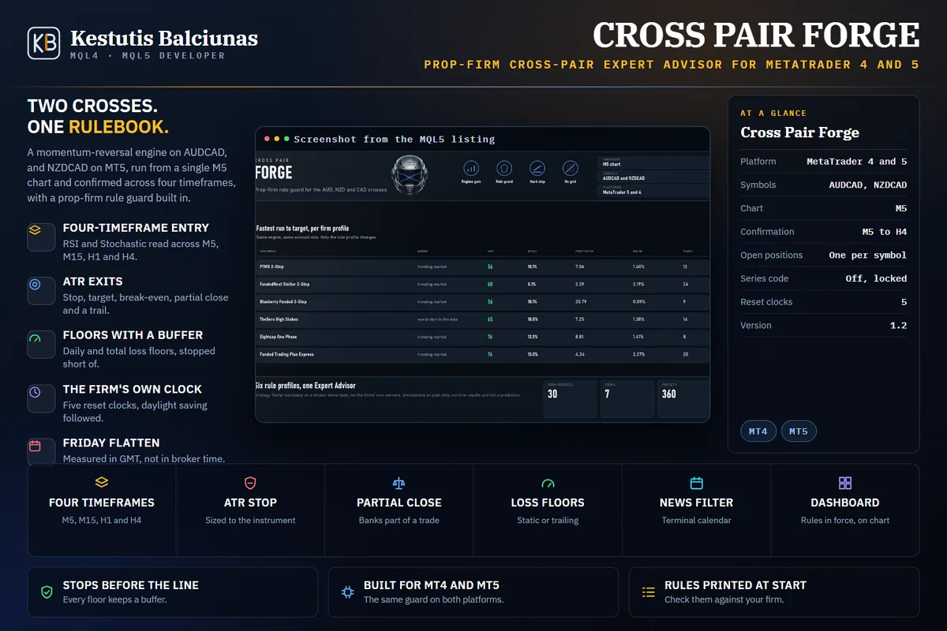This screenshot has width=947, height=631.
Task: Select the MT4 platform tag
Action: [x=758, y=431]
